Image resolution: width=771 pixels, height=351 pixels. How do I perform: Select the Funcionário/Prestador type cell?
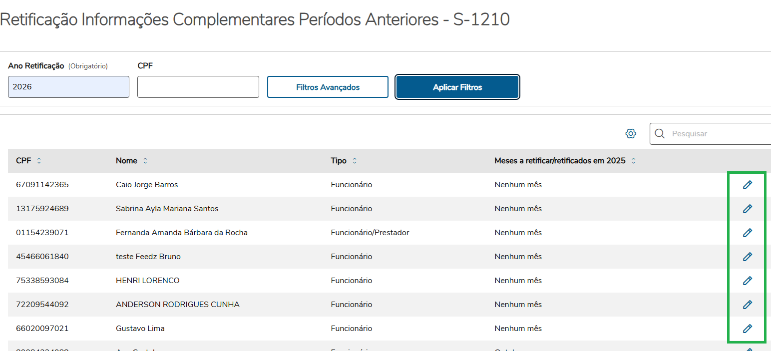pyautogui.click(x=370, y=233)
